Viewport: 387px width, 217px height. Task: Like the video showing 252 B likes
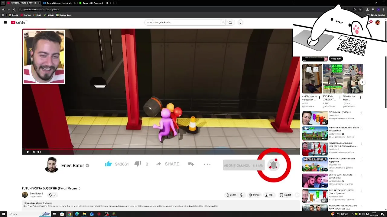(x=231, y=195)
